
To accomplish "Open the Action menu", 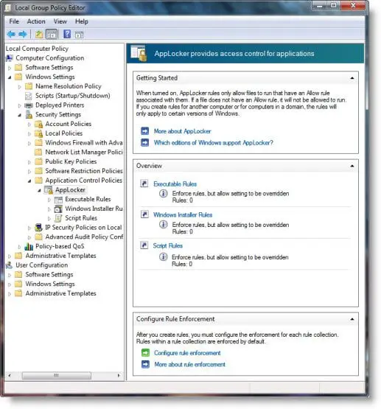I will pos(36,21).
